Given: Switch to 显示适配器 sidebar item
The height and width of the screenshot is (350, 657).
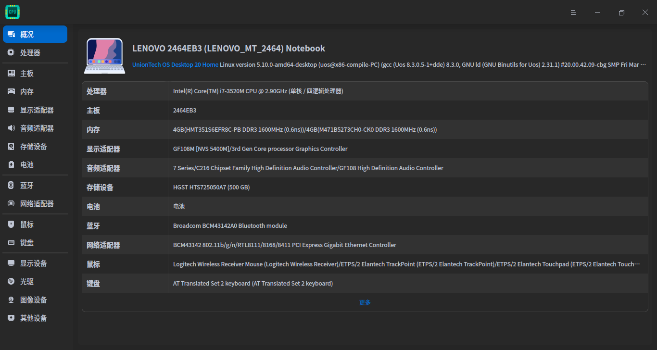Looking at the screenshot, I should [37, 110].
